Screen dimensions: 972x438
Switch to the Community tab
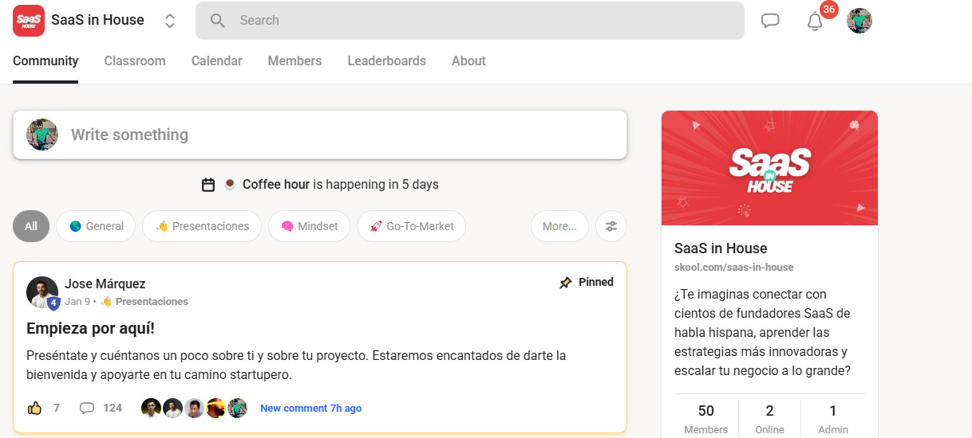[x=45, y=61]
